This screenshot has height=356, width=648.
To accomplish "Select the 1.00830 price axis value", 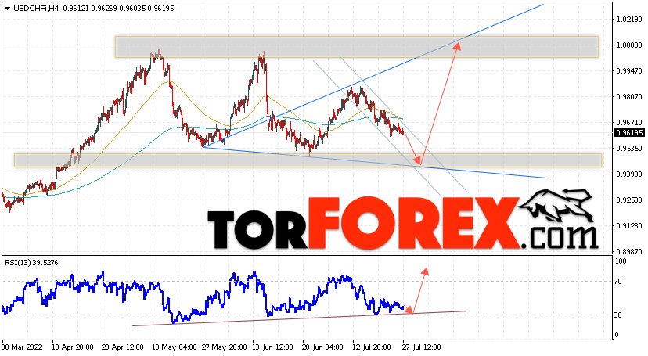I will 629,45.
